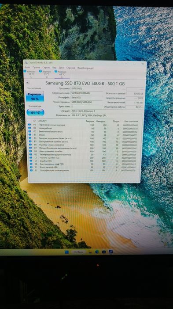Open the Вид menu
The image size is (173, 309).
point(54,68)
